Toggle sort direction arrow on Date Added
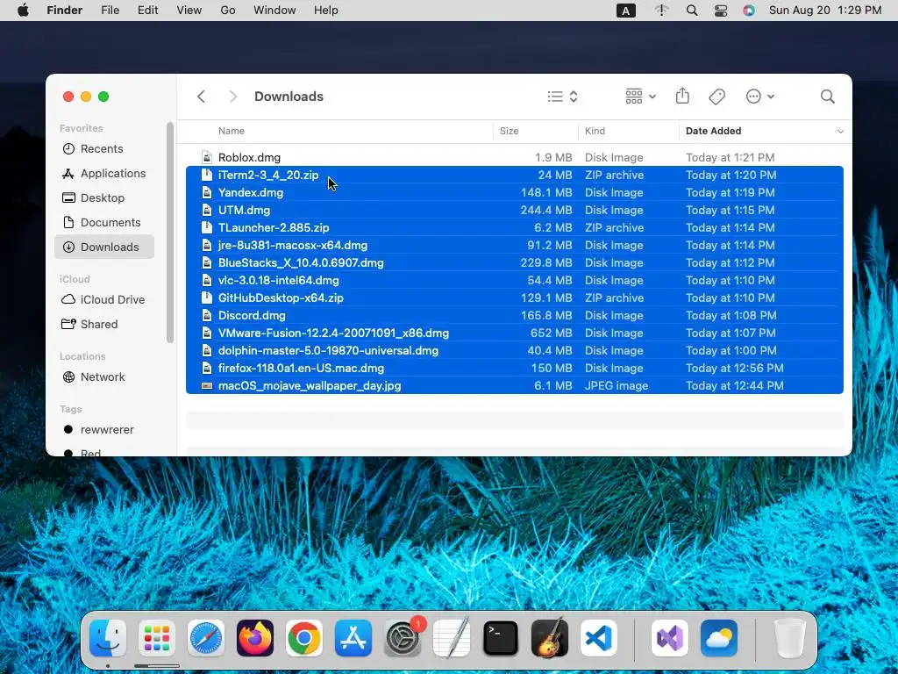 [x=840, y=132]
